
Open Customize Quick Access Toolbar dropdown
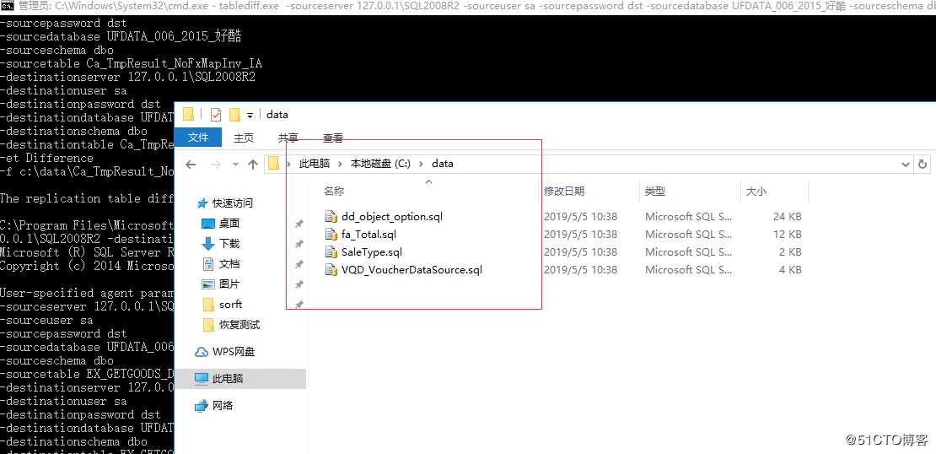coord(250,116)
